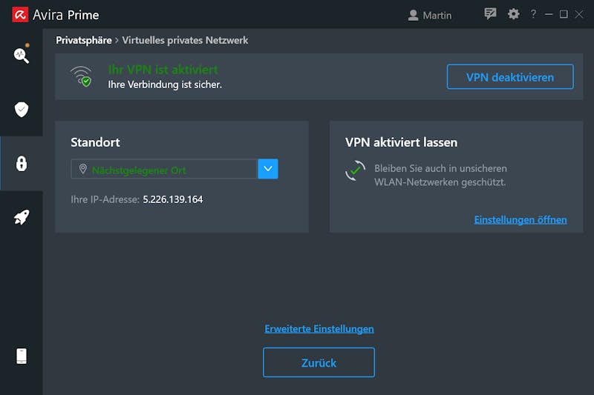The image size is (594, 395).
Task: Go to Privatsphäre breadcrumb
Action: click(x=84, y=40)
